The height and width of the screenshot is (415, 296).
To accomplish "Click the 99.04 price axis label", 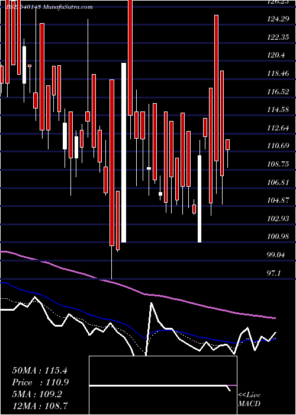I will tap(276, 255).
